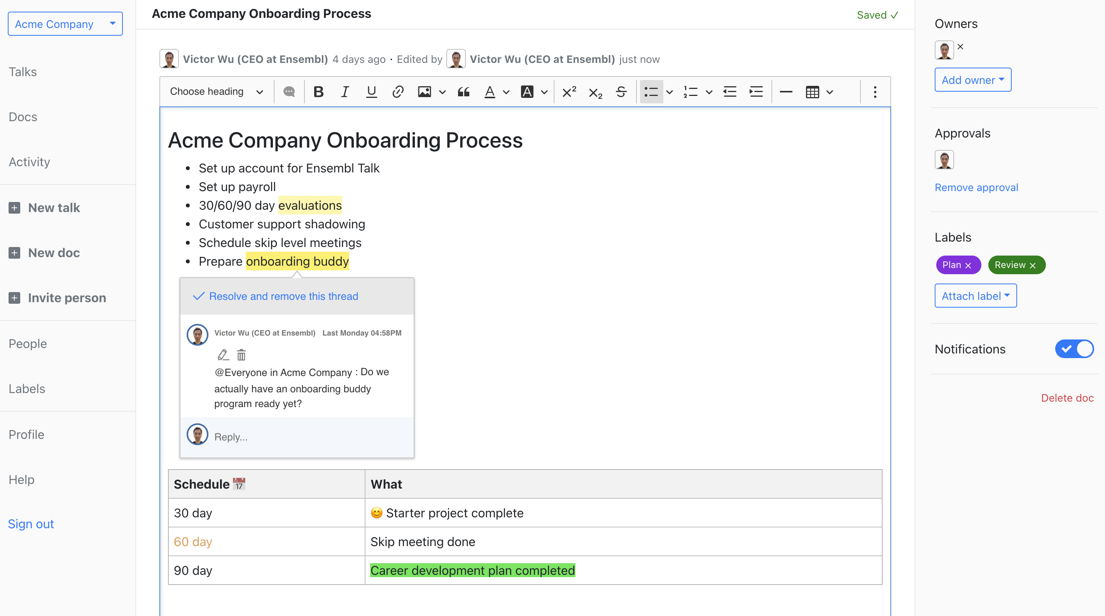This screenshot has width=1105, height=616.
Task: Click Invite person
Action: point(67,298)
